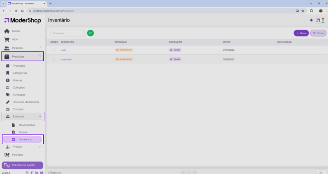Open actions menu for Inventário row

pyautogui.click(x=54, y=59)
